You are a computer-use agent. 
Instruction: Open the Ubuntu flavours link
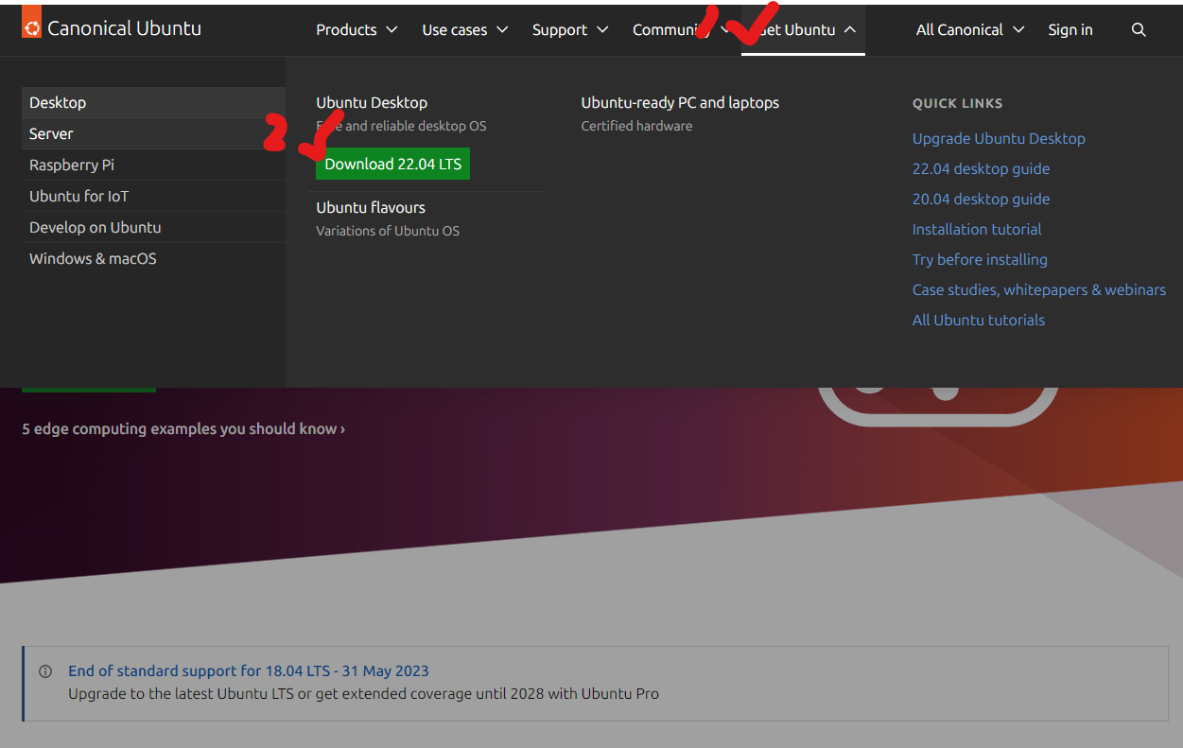(x=371, y=207)
